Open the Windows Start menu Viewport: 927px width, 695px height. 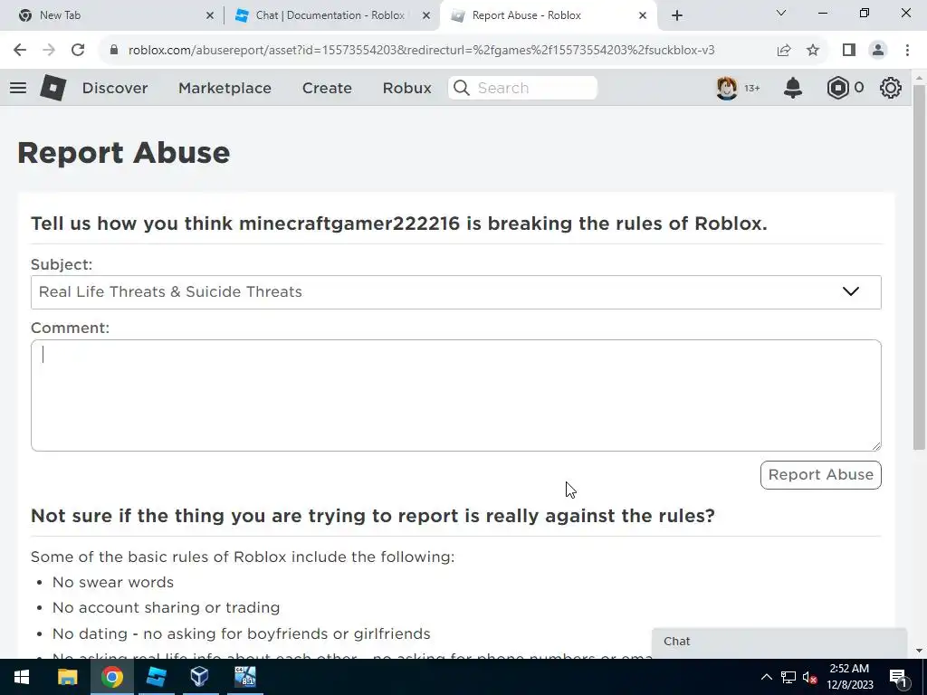coord(22,677)
